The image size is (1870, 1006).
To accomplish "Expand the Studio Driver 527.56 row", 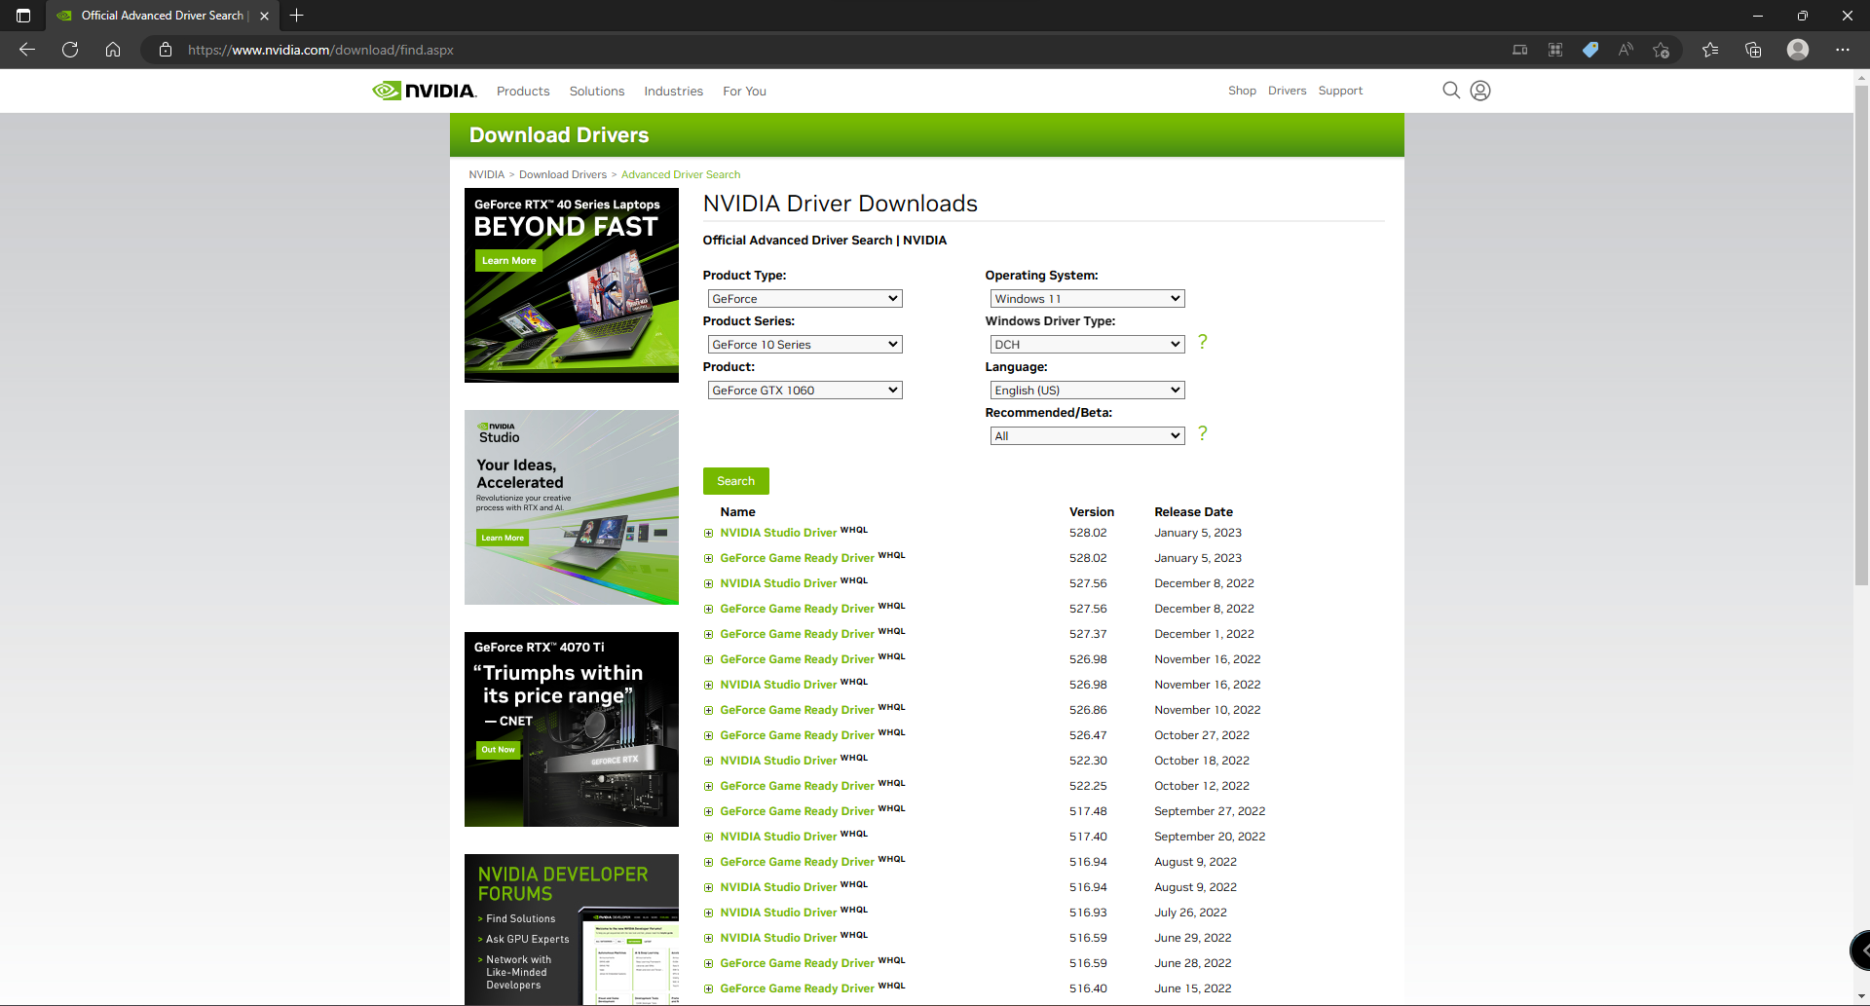I will tap(709, 584).
